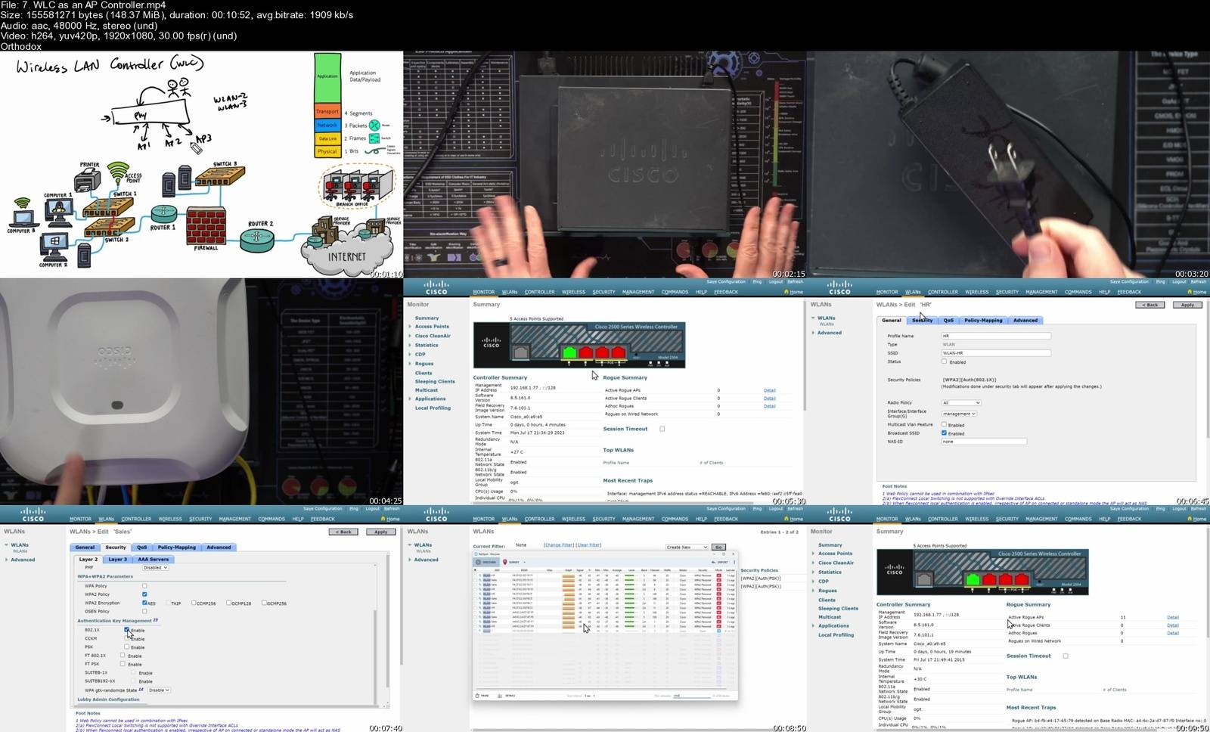Screen dimensions: 1210x732
Task: Open Advanced tab in Sales WLAN edit
Action: 219,547
